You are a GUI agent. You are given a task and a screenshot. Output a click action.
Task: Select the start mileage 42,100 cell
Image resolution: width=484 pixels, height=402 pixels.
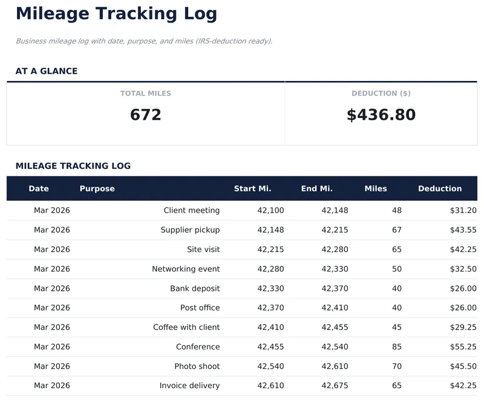270,210
